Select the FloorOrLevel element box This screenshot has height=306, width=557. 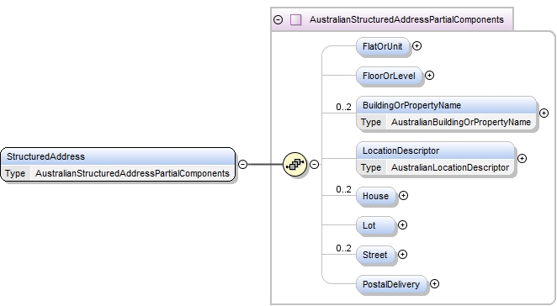click(x=389, y=76)
